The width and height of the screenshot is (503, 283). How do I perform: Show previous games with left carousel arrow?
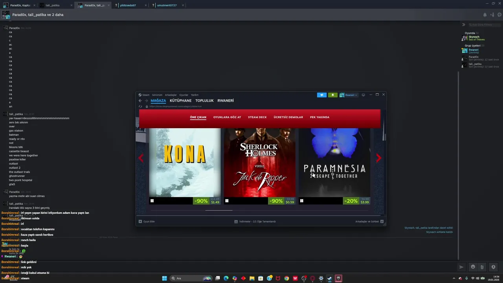(141, 158)
